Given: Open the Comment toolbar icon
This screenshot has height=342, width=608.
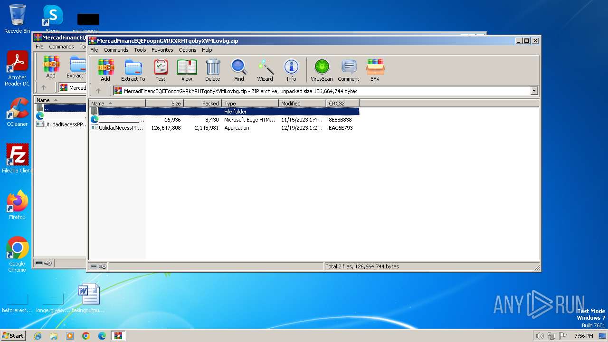Looking at the screenshot, I should pos(349,70).
